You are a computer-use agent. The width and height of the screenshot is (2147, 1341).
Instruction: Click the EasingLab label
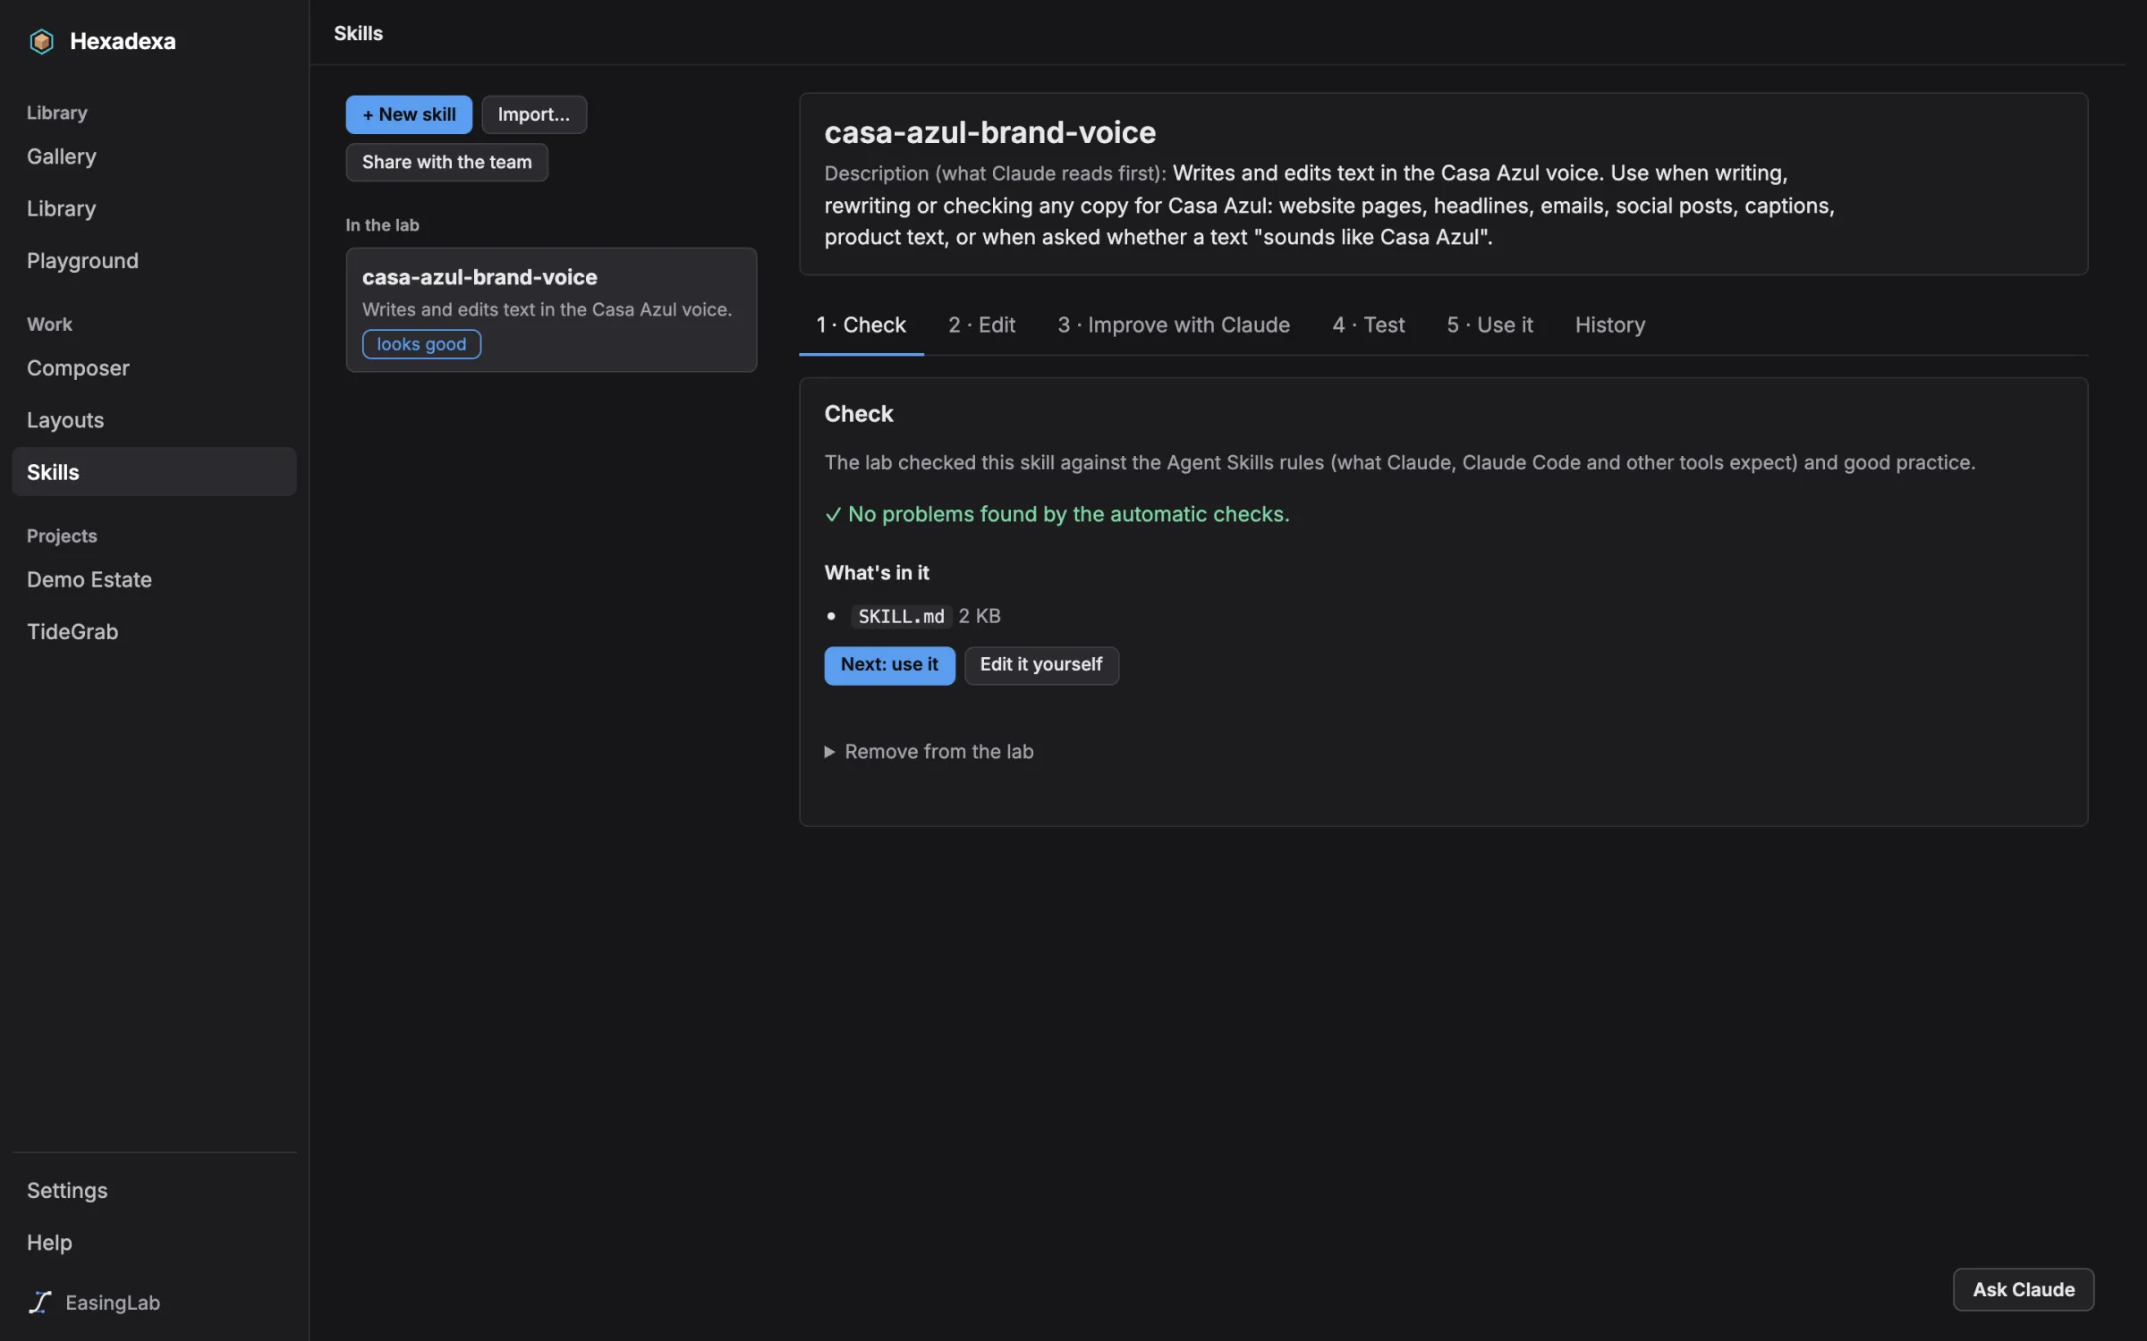pyautogui.click(x=113, y=1303)
